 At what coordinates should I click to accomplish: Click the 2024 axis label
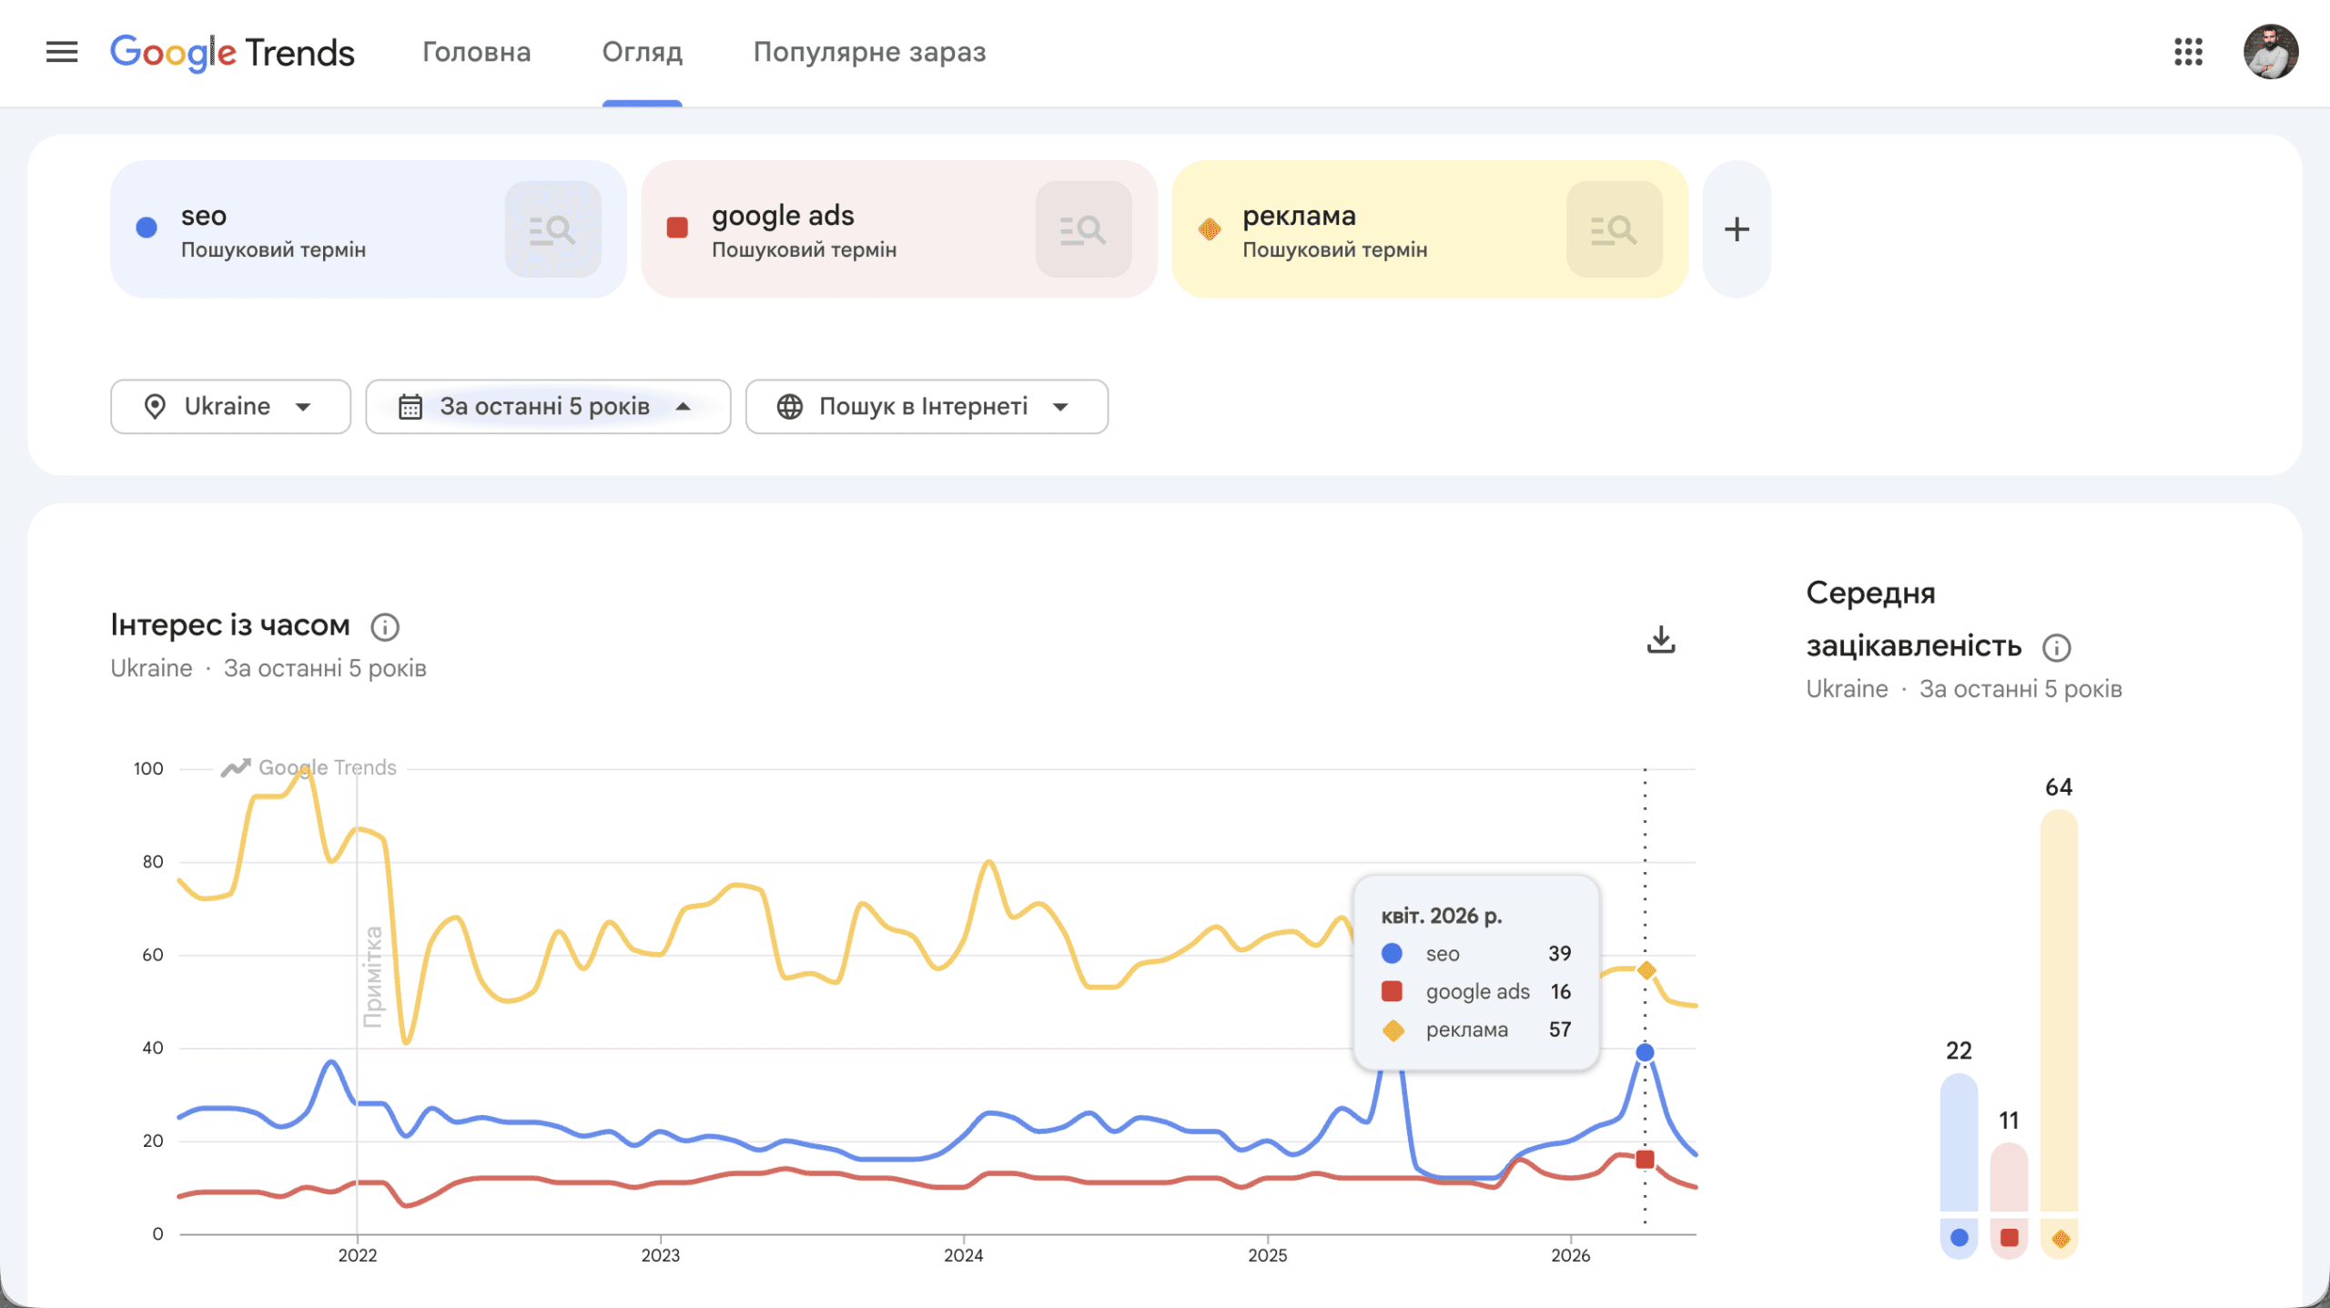pos(963,1255)
